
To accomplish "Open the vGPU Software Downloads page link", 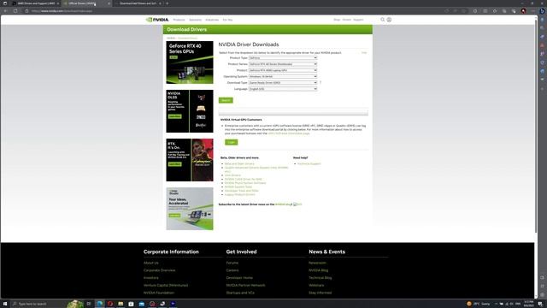I will coord(289,133).
